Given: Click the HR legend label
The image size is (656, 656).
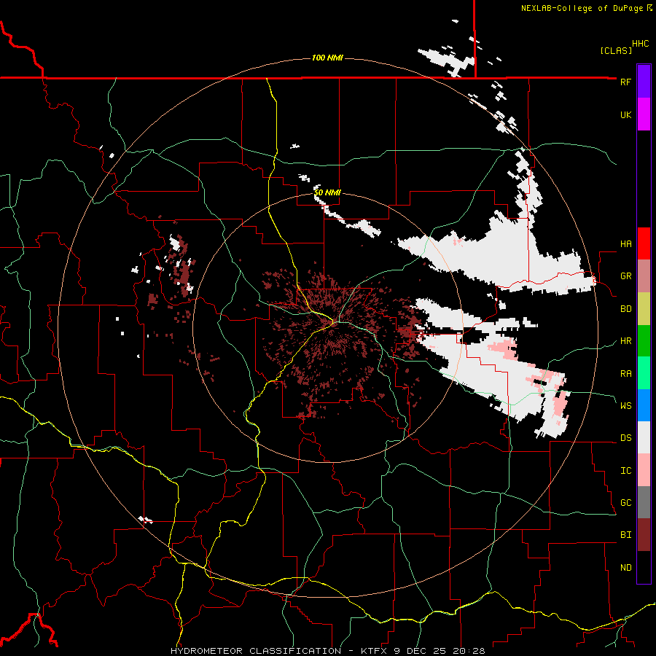Looking at the screenshot, I should (625, 341).
